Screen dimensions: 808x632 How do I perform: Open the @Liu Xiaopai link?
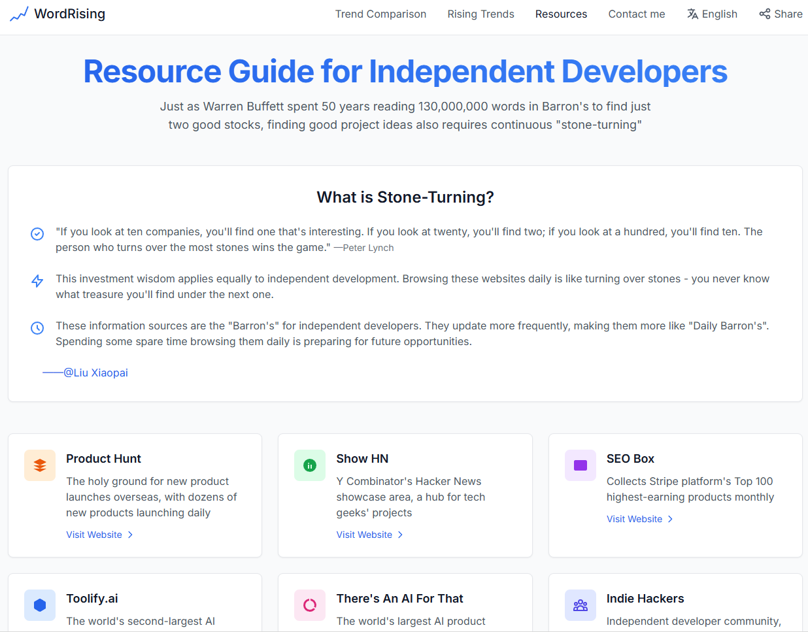pyautogui.click(x=95, y=373)
